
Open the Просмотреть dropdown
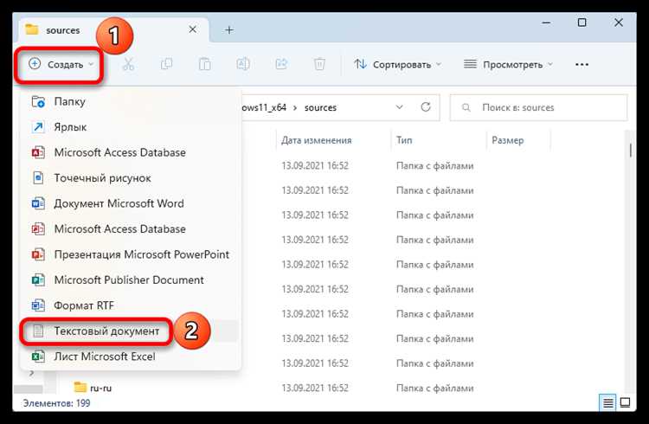pos(508,65)
